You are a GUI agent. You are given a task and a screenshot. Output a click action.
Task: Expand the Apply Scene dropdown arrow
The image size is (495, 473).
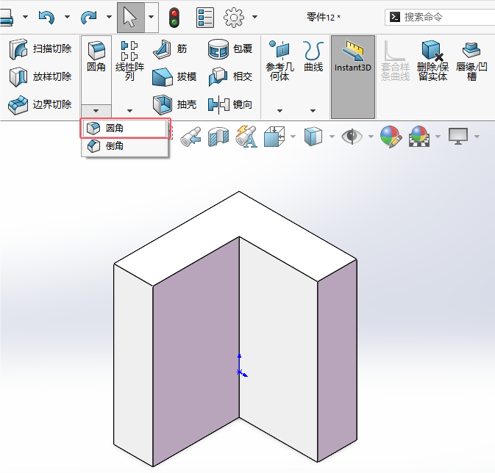pyautogui.click(x=438, y=137)
